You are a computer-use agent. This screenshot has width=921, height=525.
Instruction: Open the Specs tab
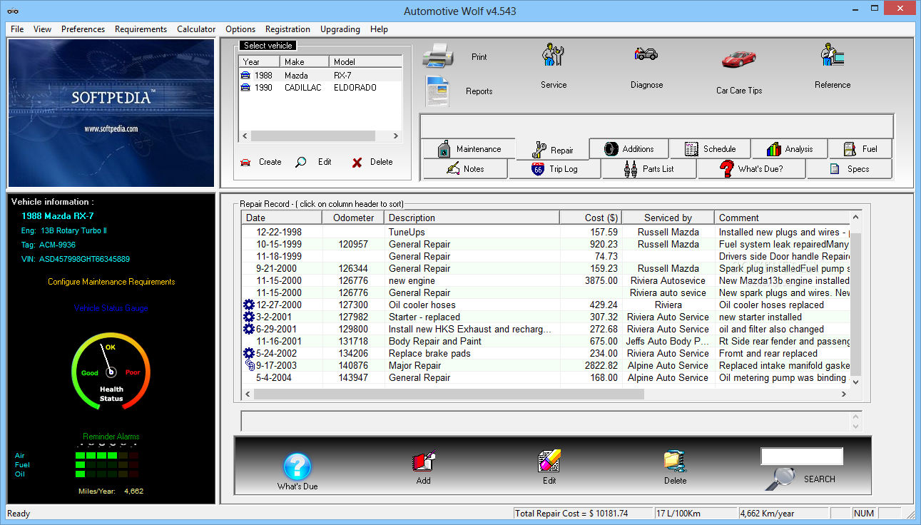click(849, 169)
